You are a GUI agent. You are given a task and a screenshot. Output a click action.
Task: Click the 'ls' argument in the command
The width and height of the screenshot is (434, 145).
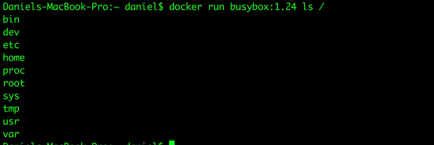click(x=308, y=6)
